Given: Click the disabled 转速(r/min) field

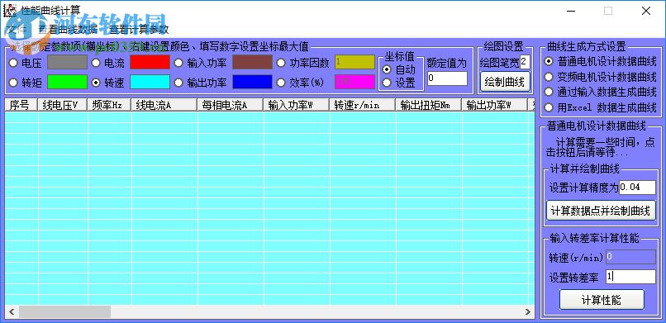Looking at the screenshot, I should click(630, 257).
